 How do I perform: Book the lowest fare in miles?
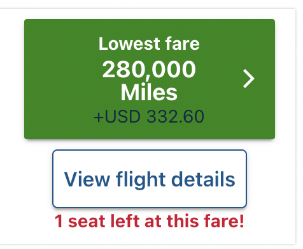pyautogui.click(x=150, y=79)
